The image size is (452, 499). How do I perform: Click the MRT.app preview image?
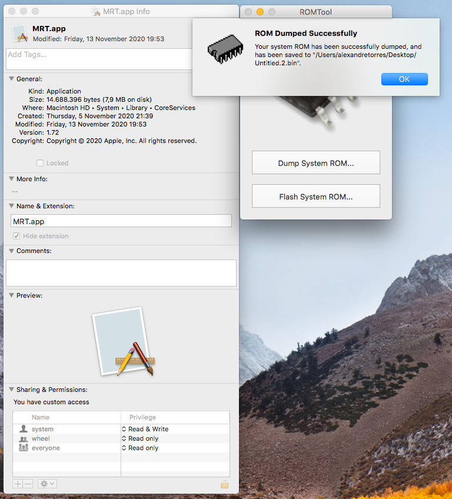124,341
